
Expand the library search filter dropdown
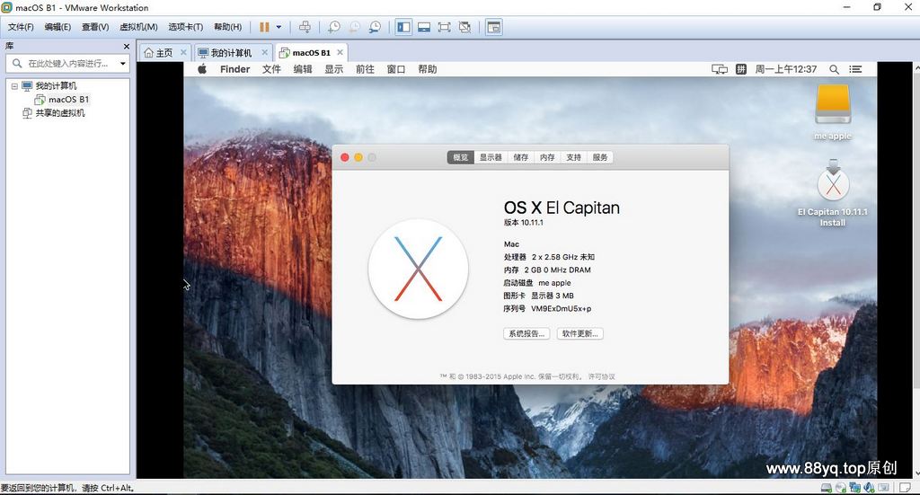pos(122,64)
